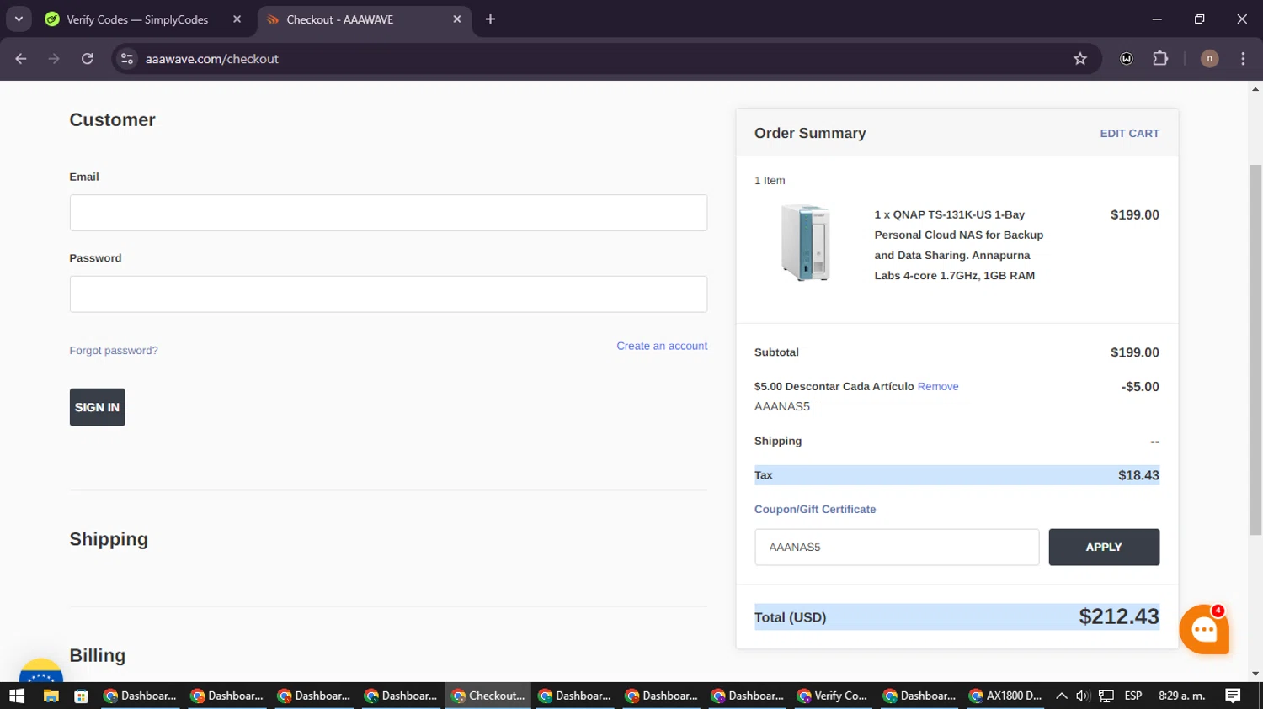Select the Tax value $18.43

tap(1138, 475)
